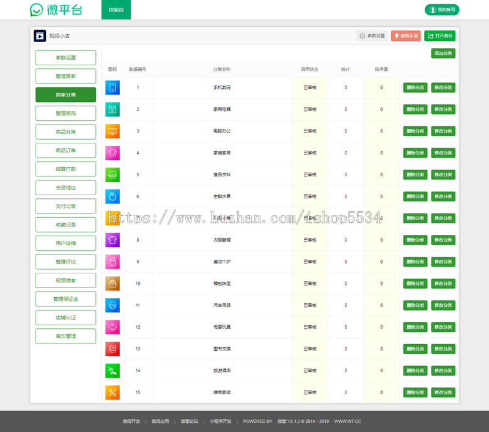The image size is (489, 432).
Task: Click the 衣服鞋帽 shirt icon
Action: point(112,240)
